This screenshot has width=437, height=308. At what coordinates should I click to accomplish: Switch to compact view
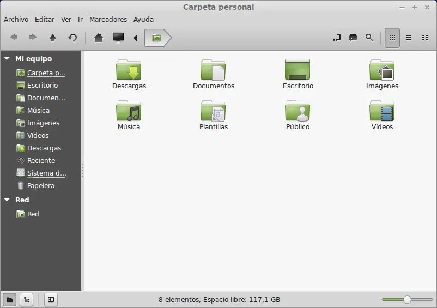pyautogui.click(x=424, y=38)
